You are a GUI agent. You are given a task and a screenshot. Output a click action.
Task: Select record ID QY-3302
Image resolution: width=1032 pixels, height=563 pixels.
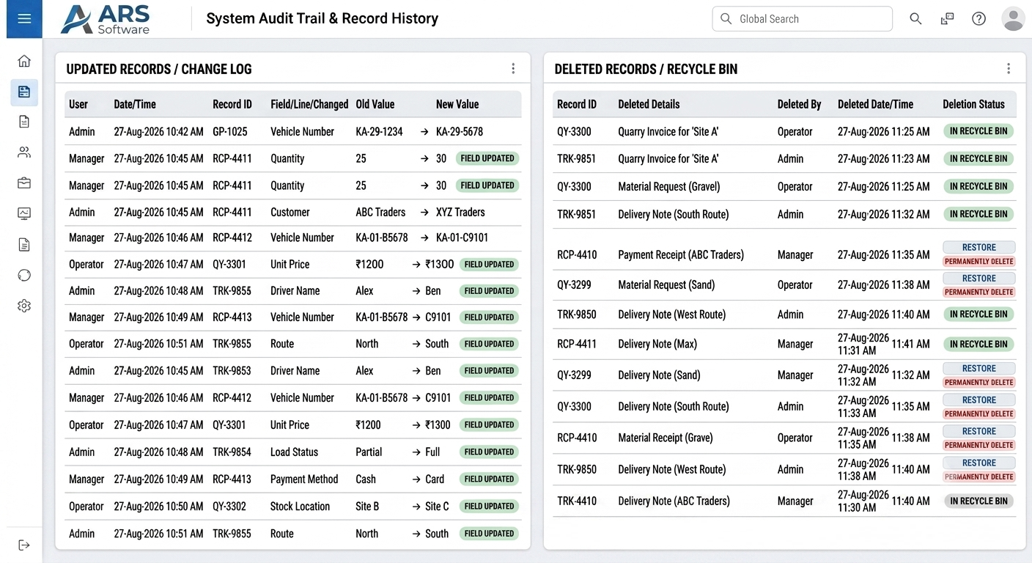click(x=229, y=507)
